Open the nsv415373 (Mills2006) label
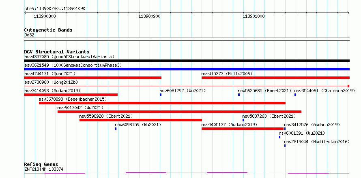The image size is (361, 178). pyautogui.click(x=227, y=74)
